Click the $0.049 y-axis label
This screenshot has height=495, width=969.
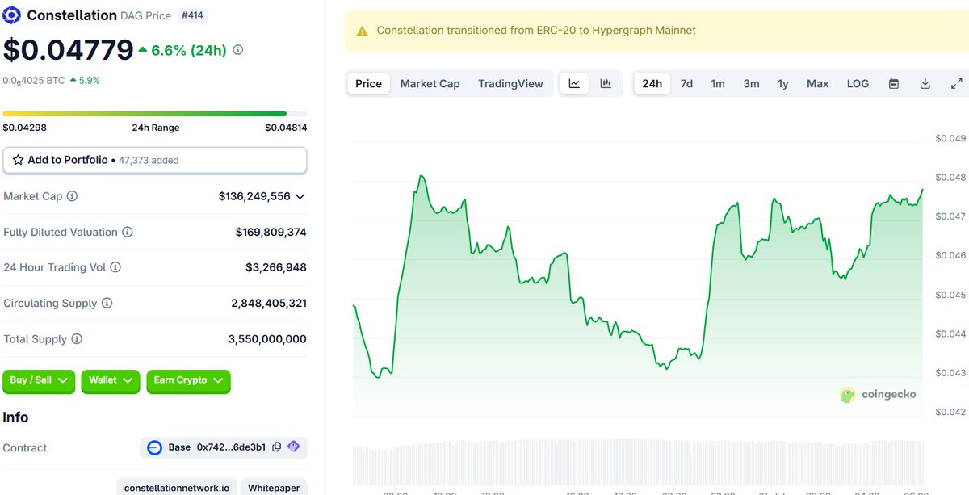pyautogui.click(x=950, y=139)
